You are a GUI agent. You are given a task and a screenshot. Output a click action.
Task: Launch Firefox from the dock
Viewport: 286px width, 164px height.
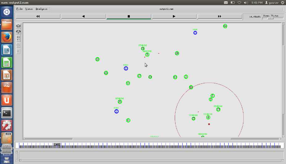[7, 37]
